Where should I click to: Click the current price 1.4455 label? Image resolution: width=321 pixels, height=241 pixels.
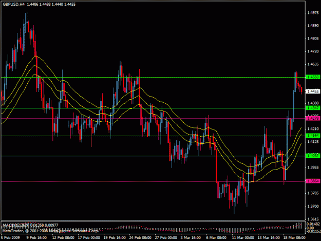(x=313, y=91)
